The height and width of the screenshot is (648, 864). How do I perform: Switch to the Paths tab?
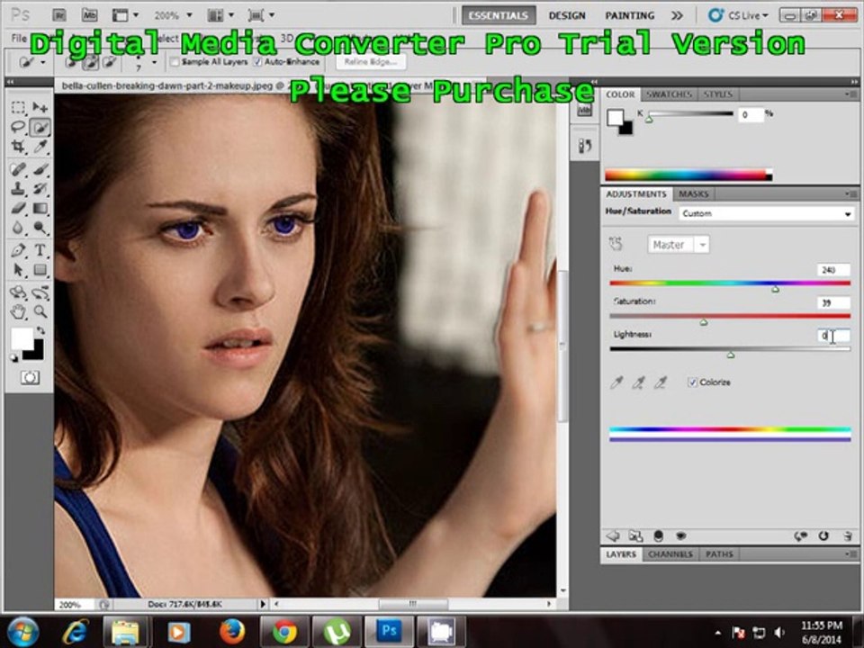coord(720,554)
